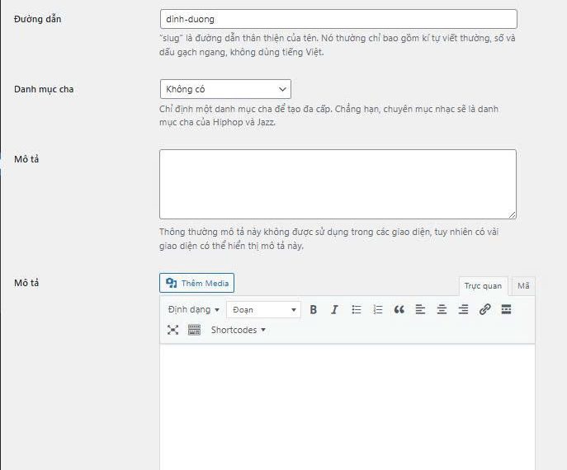The image size is (567, 470).
Task: Open the Danh mục cha dropdown
Action: click(224, 89)
